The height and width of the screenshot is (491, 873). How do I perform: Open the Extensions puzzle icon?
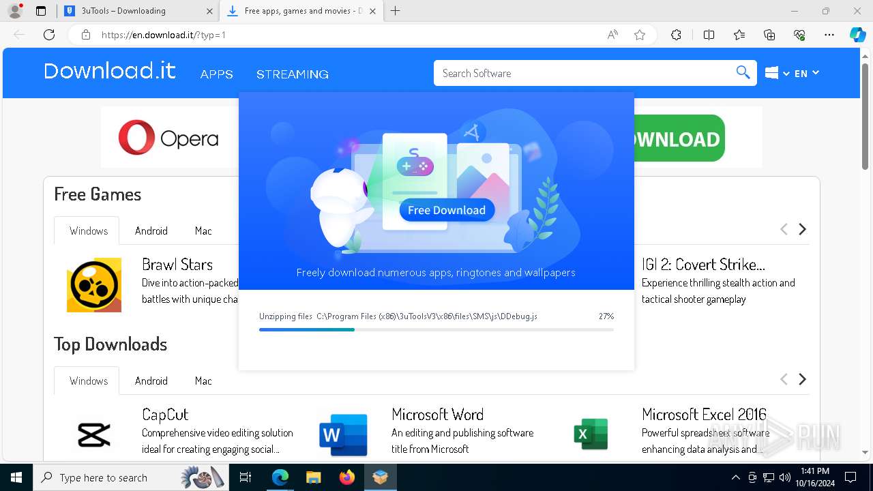coord(676,35)
